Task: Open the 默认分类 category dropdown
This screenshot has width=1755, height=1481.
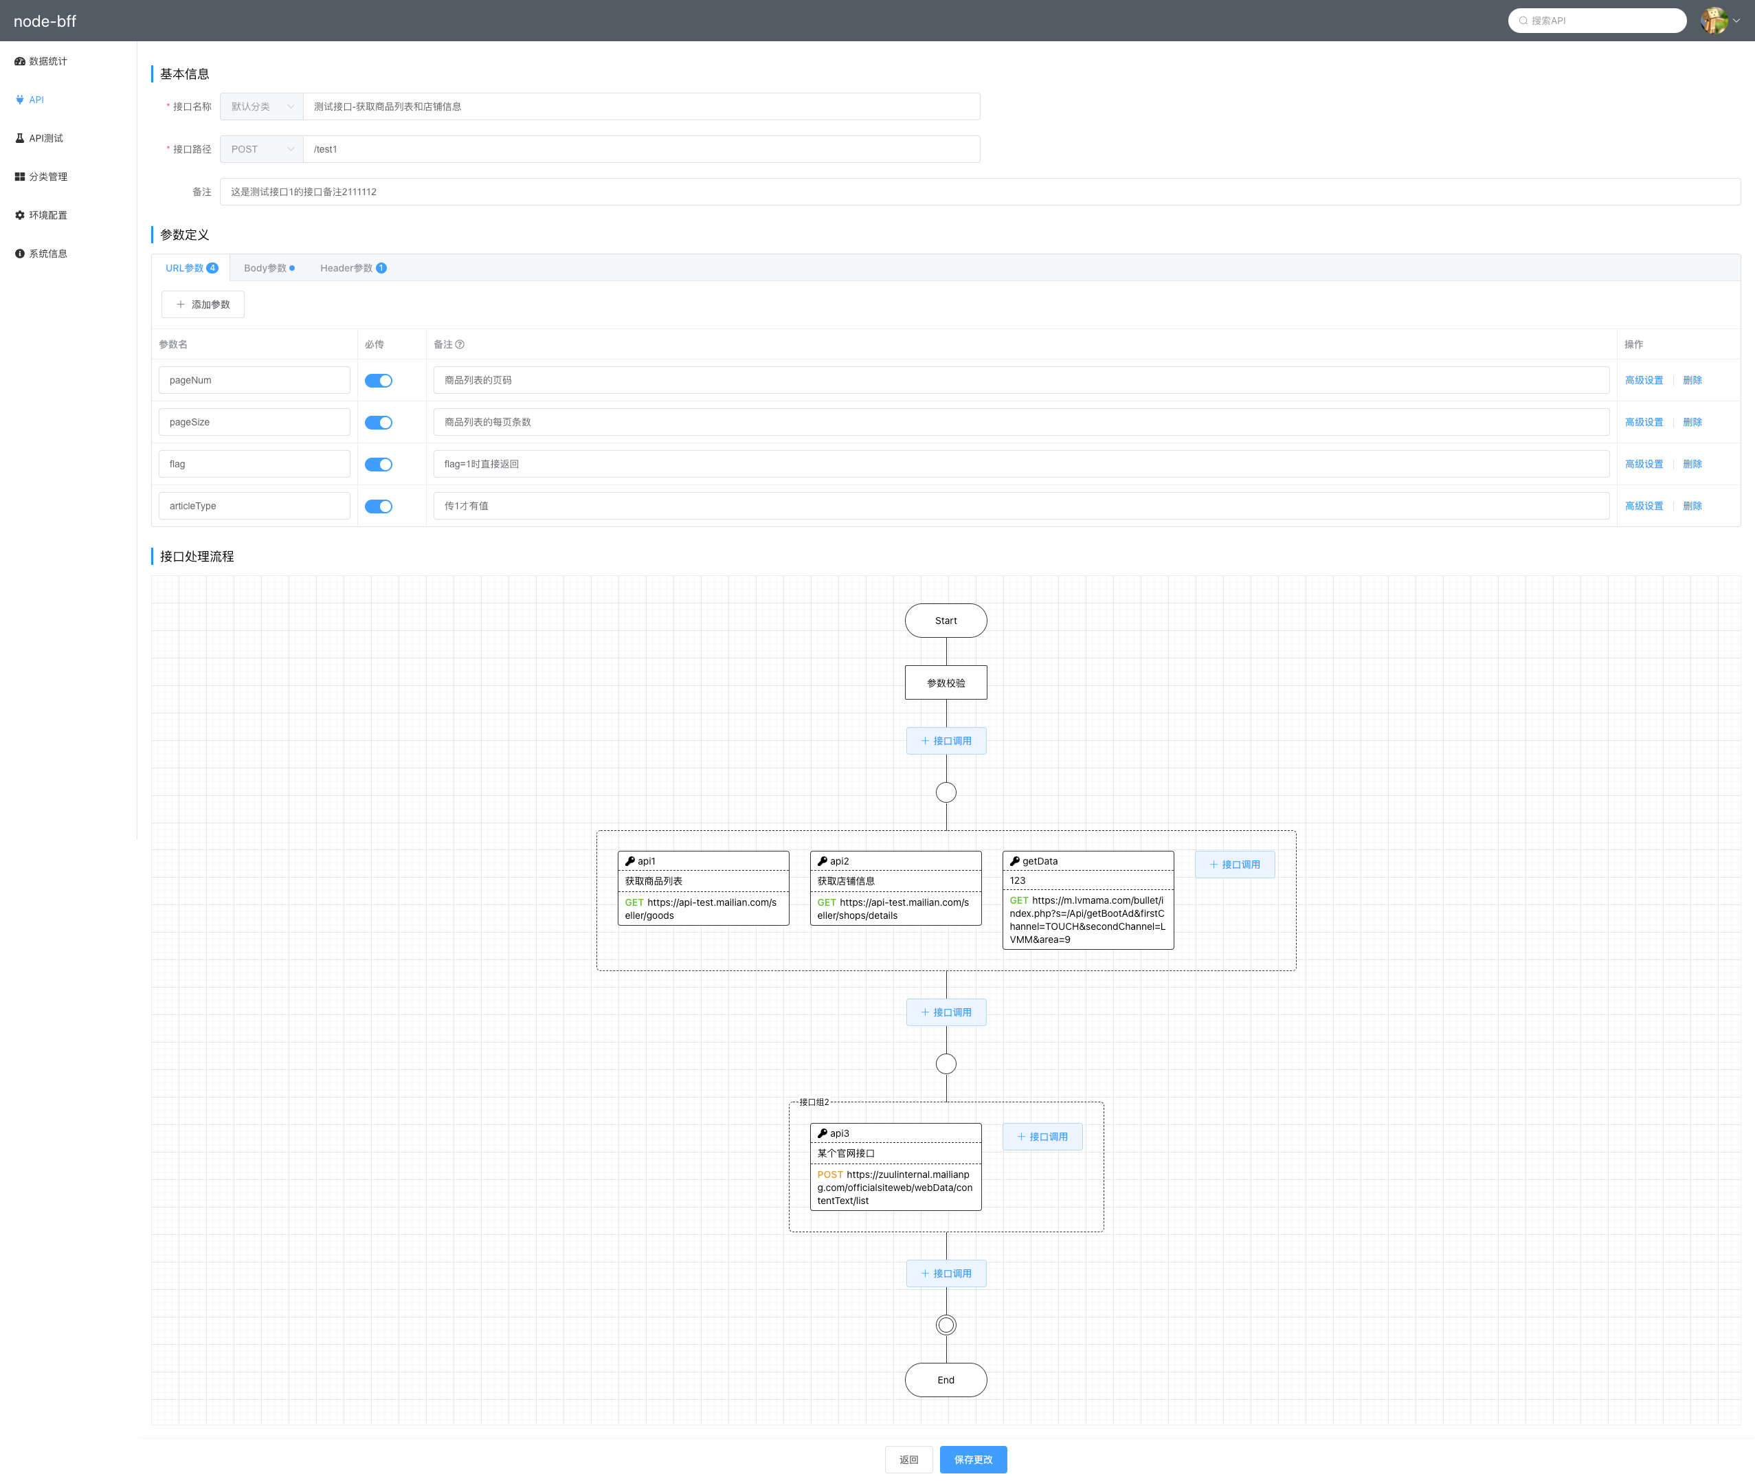Action: click(261, 107)
